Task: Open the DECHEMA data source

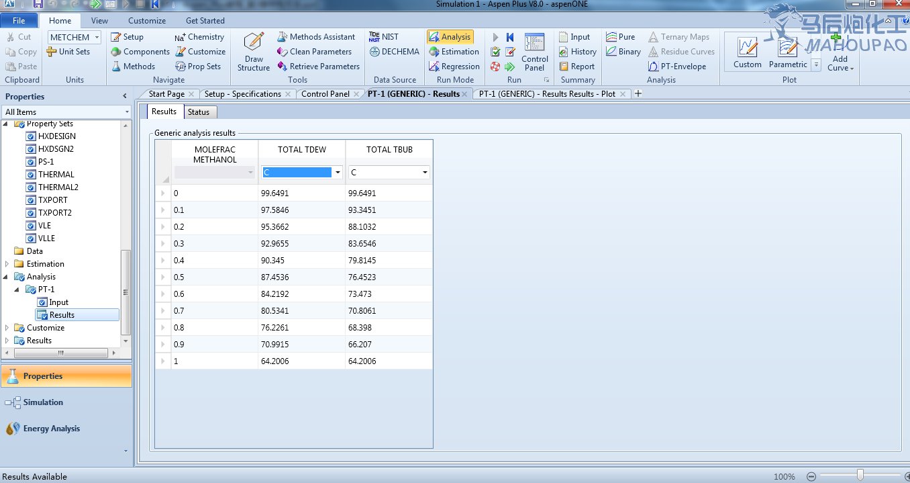Action: tap(394, 52)
